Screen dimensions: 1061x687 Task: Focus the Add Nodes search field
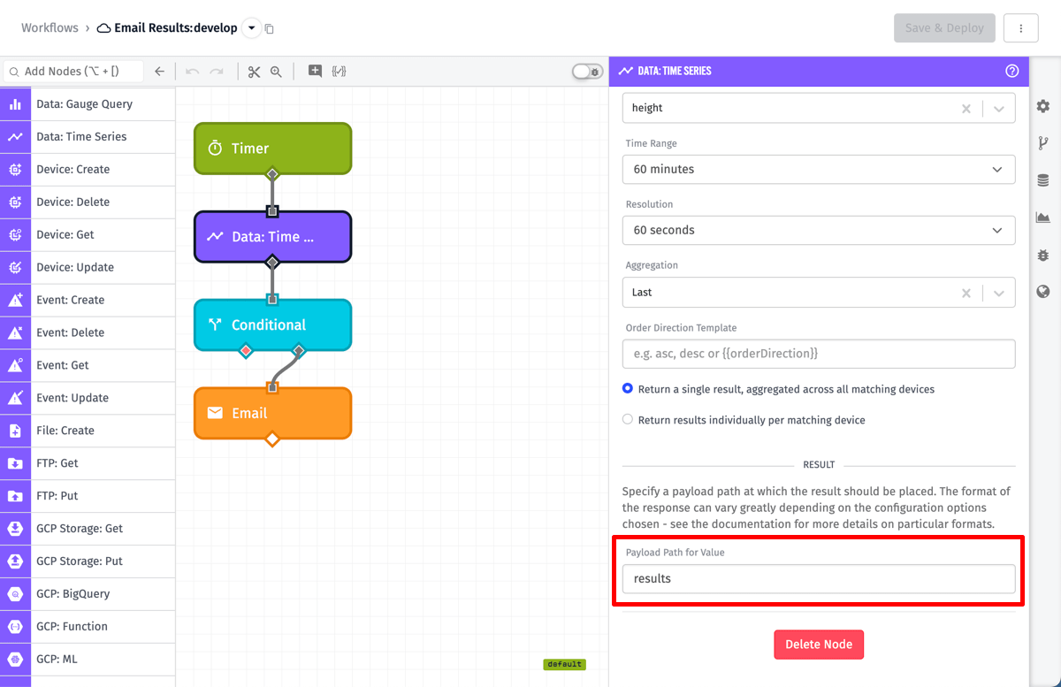point(74,72)
